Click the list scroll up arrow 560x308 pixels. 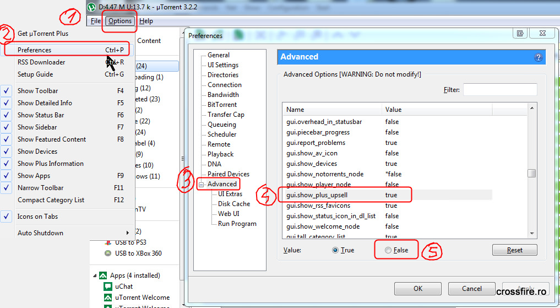(532, 108)
